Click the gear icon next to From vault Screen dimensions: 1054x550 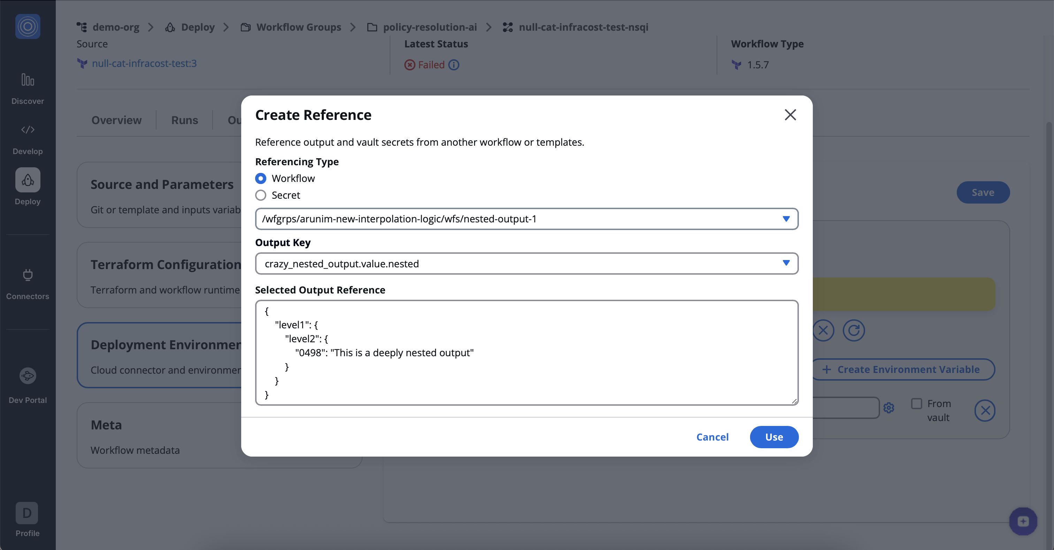tap(889, 408)
